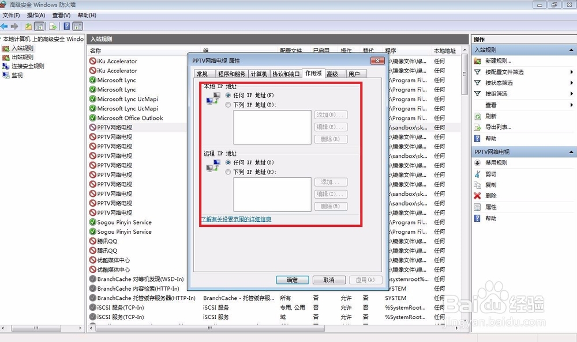Switch to the 程序和服务 tab

(x=231, y=74)
